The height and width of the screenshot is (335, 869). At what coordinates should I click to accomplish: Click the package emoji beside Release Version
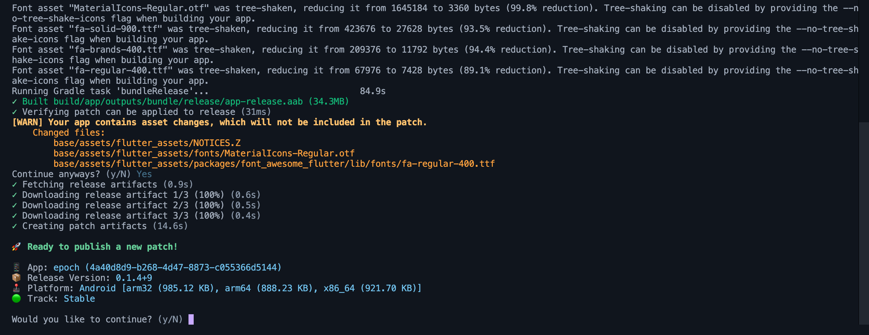tap(16, 278)
